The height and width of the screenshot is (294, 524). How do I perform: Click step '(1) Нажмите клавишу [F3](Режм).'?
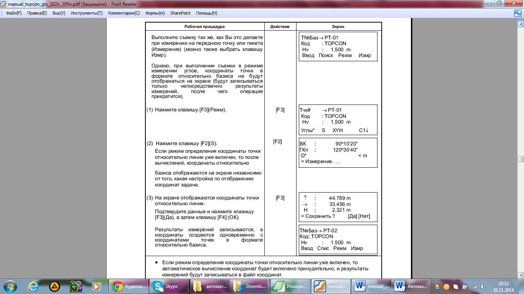(x=186, y=110)
